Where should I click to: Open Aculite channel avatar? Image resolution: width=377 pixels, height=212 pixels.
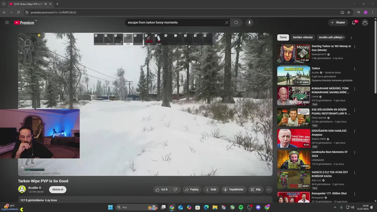22,189
